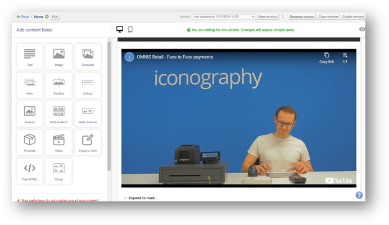
Task: Play the OMNIS Retail video
Action: coord(239,118)
